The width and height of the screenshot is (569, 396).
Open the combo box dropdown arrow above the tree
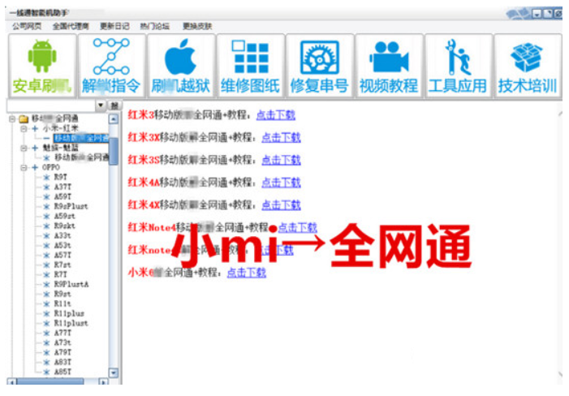(101, 105)
